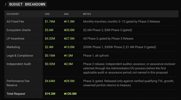Select the $1.76M USD value
Screen dimensions: 181x100
click(x=50, y=22)
